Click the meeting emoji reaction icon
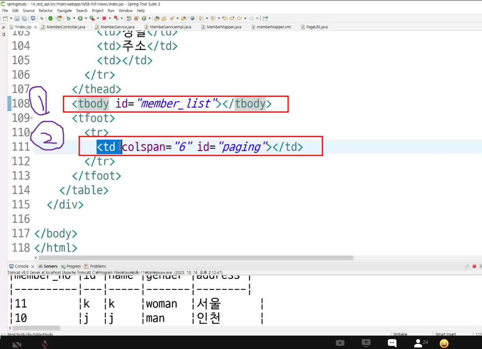This screenshot has height=349, width=482. click(x=444, y=343)
